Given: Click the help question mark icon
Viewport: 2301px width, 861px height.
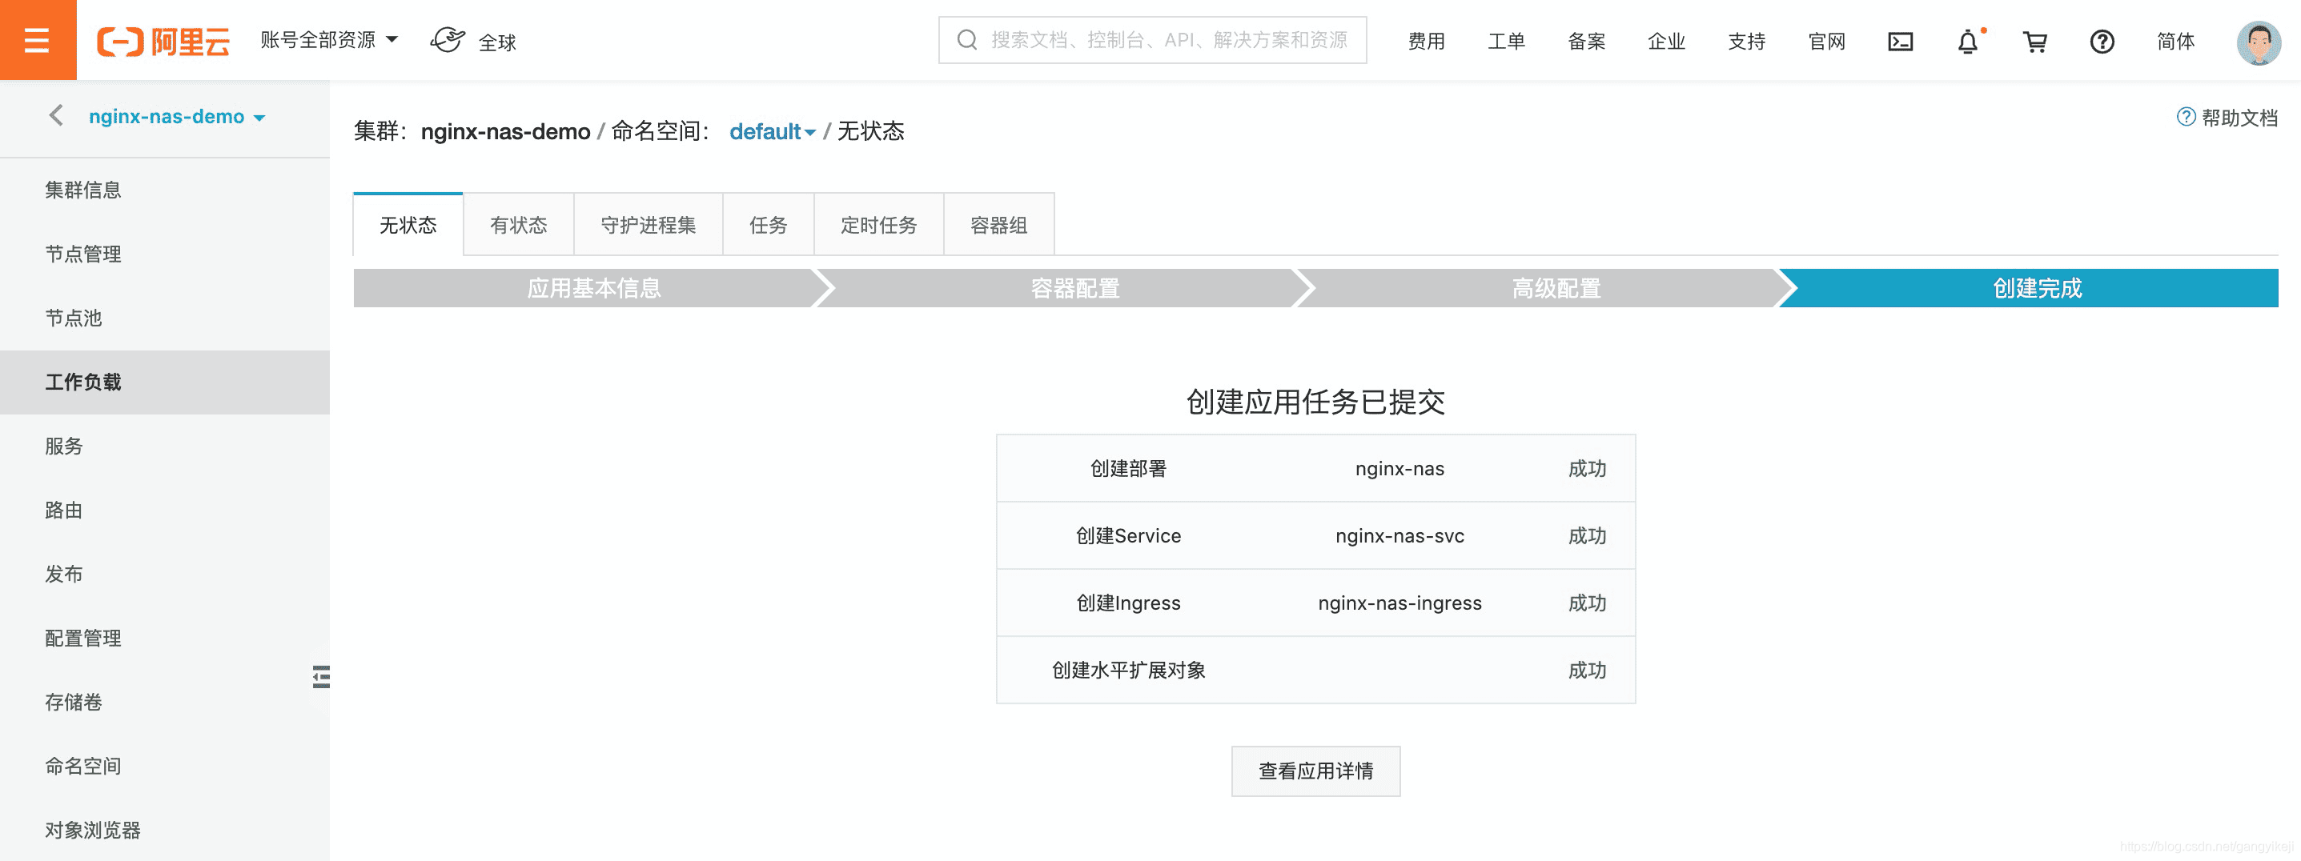Looking at the screenshot, I should [2102, 41].
